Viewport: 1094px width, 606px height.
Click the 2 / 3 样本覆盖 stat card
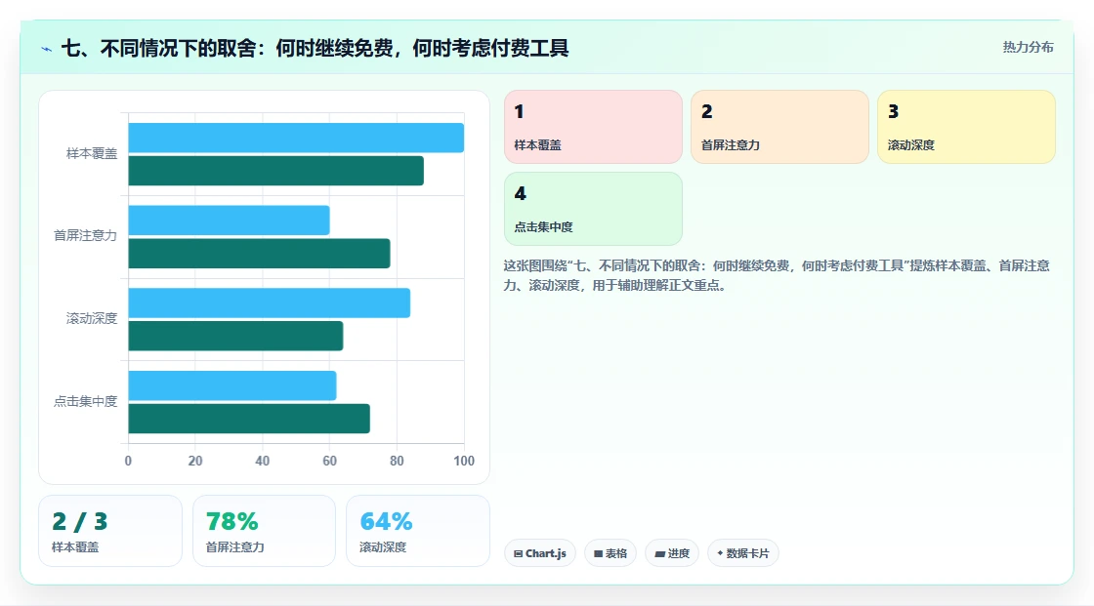tap(110, 531)
